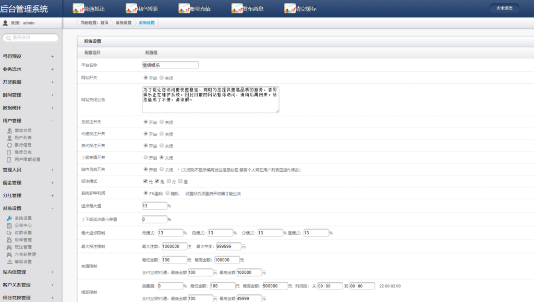Expand the 数据统计 sidebar section
The image size is (534, 302).
tap(52, 108)
